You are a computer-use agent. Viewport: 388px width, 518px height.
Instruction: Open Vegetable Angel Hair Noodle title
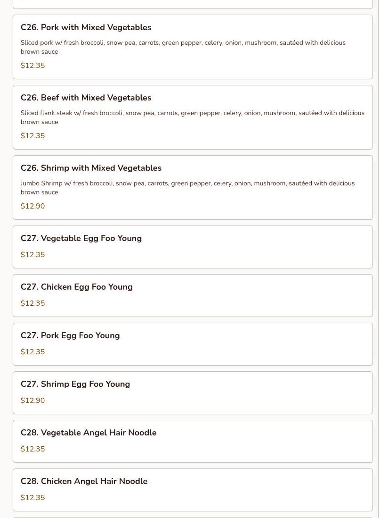tap(89, 433)
